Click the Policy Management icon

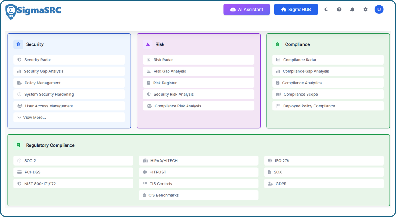click(x=19, y=83)
